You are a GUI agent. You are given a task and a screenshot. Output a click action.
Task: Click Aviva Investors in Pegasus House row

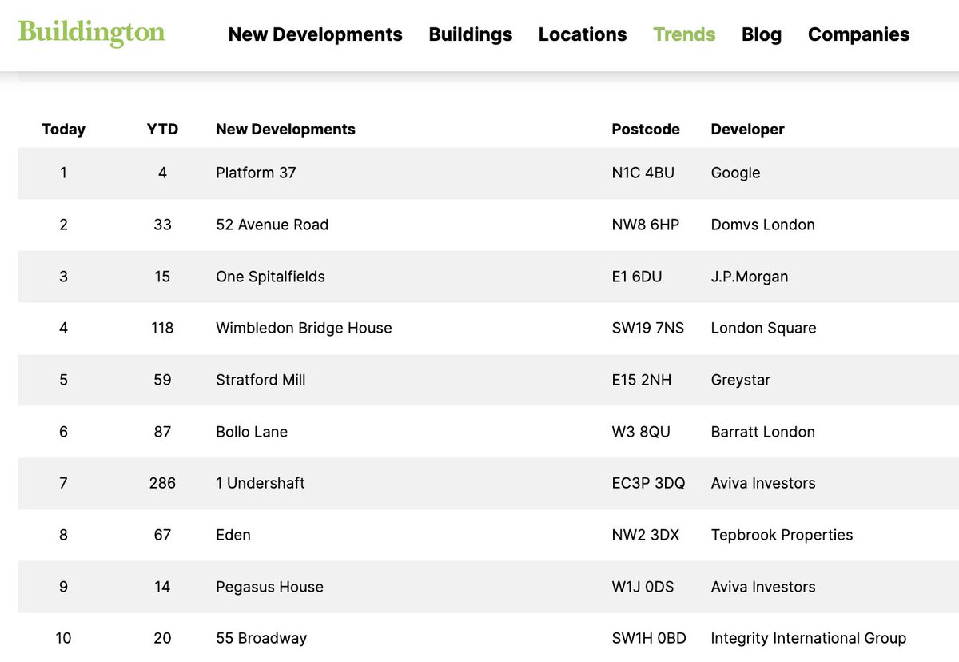pos(763,587)
